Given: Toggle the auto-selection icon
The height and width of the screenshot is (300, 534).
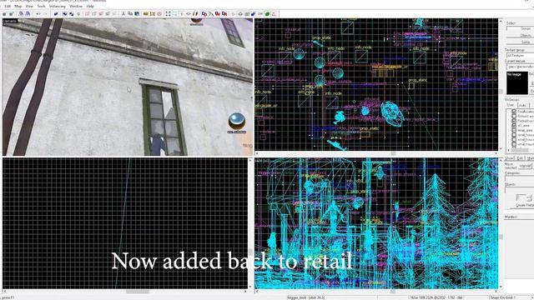Looking at the screenshot, I should (175, 14).
